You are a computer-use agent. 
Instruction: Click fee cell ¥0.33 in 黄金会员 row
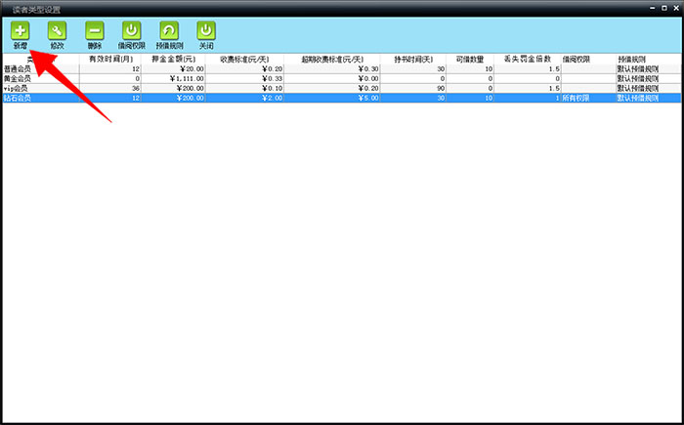coord(244,78)
